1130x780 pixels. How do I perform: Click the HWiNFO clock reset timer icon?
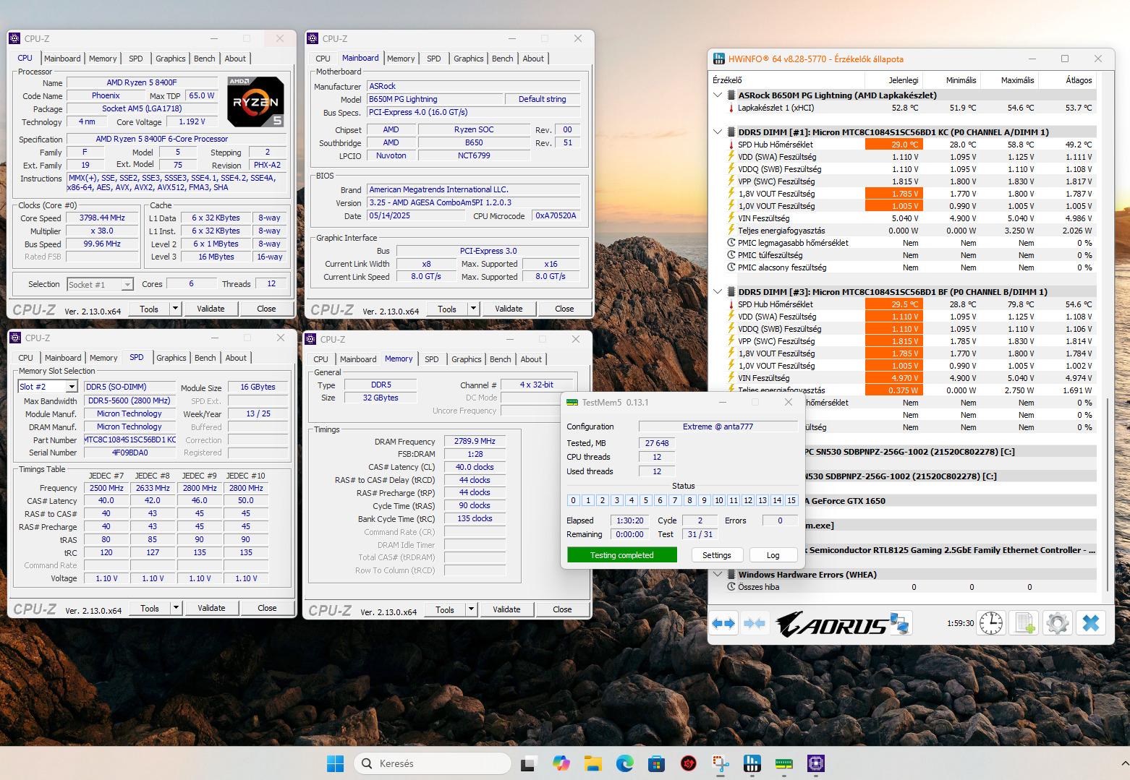click(991, 622)
